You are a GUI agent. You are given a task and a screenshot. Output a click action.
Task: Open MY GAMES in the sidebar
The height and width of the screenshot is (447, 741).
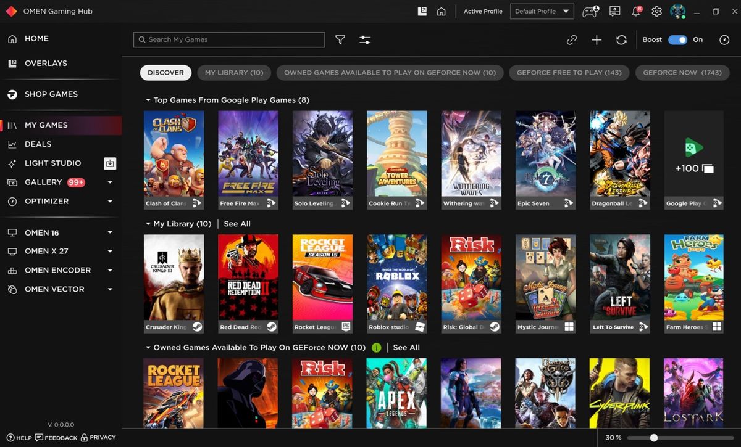pos(47,125)
